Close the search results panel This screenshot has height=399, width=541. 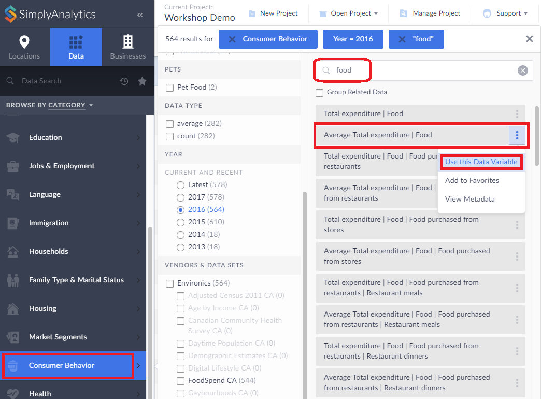(529, 39)
